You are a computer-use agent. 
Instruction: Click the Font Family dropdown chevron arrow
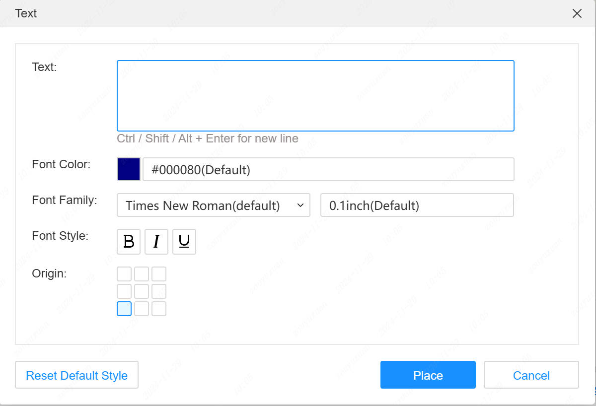pos(300,205)
